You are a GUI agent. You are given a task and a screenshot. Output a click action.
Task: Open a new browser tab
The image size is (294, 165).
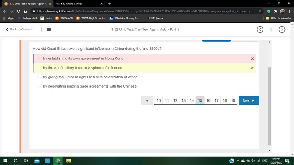[x=110, y=4]
